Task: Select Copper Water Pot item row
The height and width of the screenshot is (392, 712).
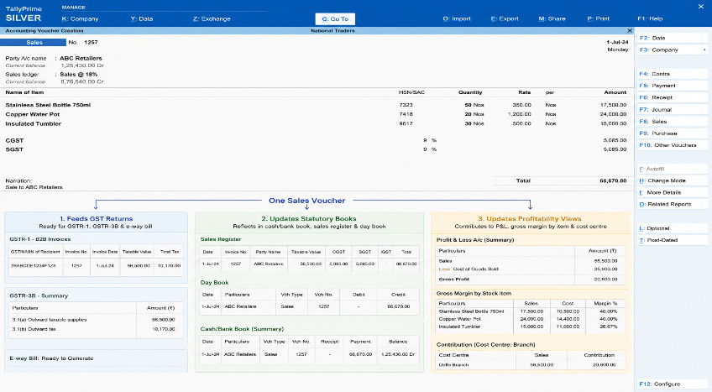Action: tap(316, 114)
